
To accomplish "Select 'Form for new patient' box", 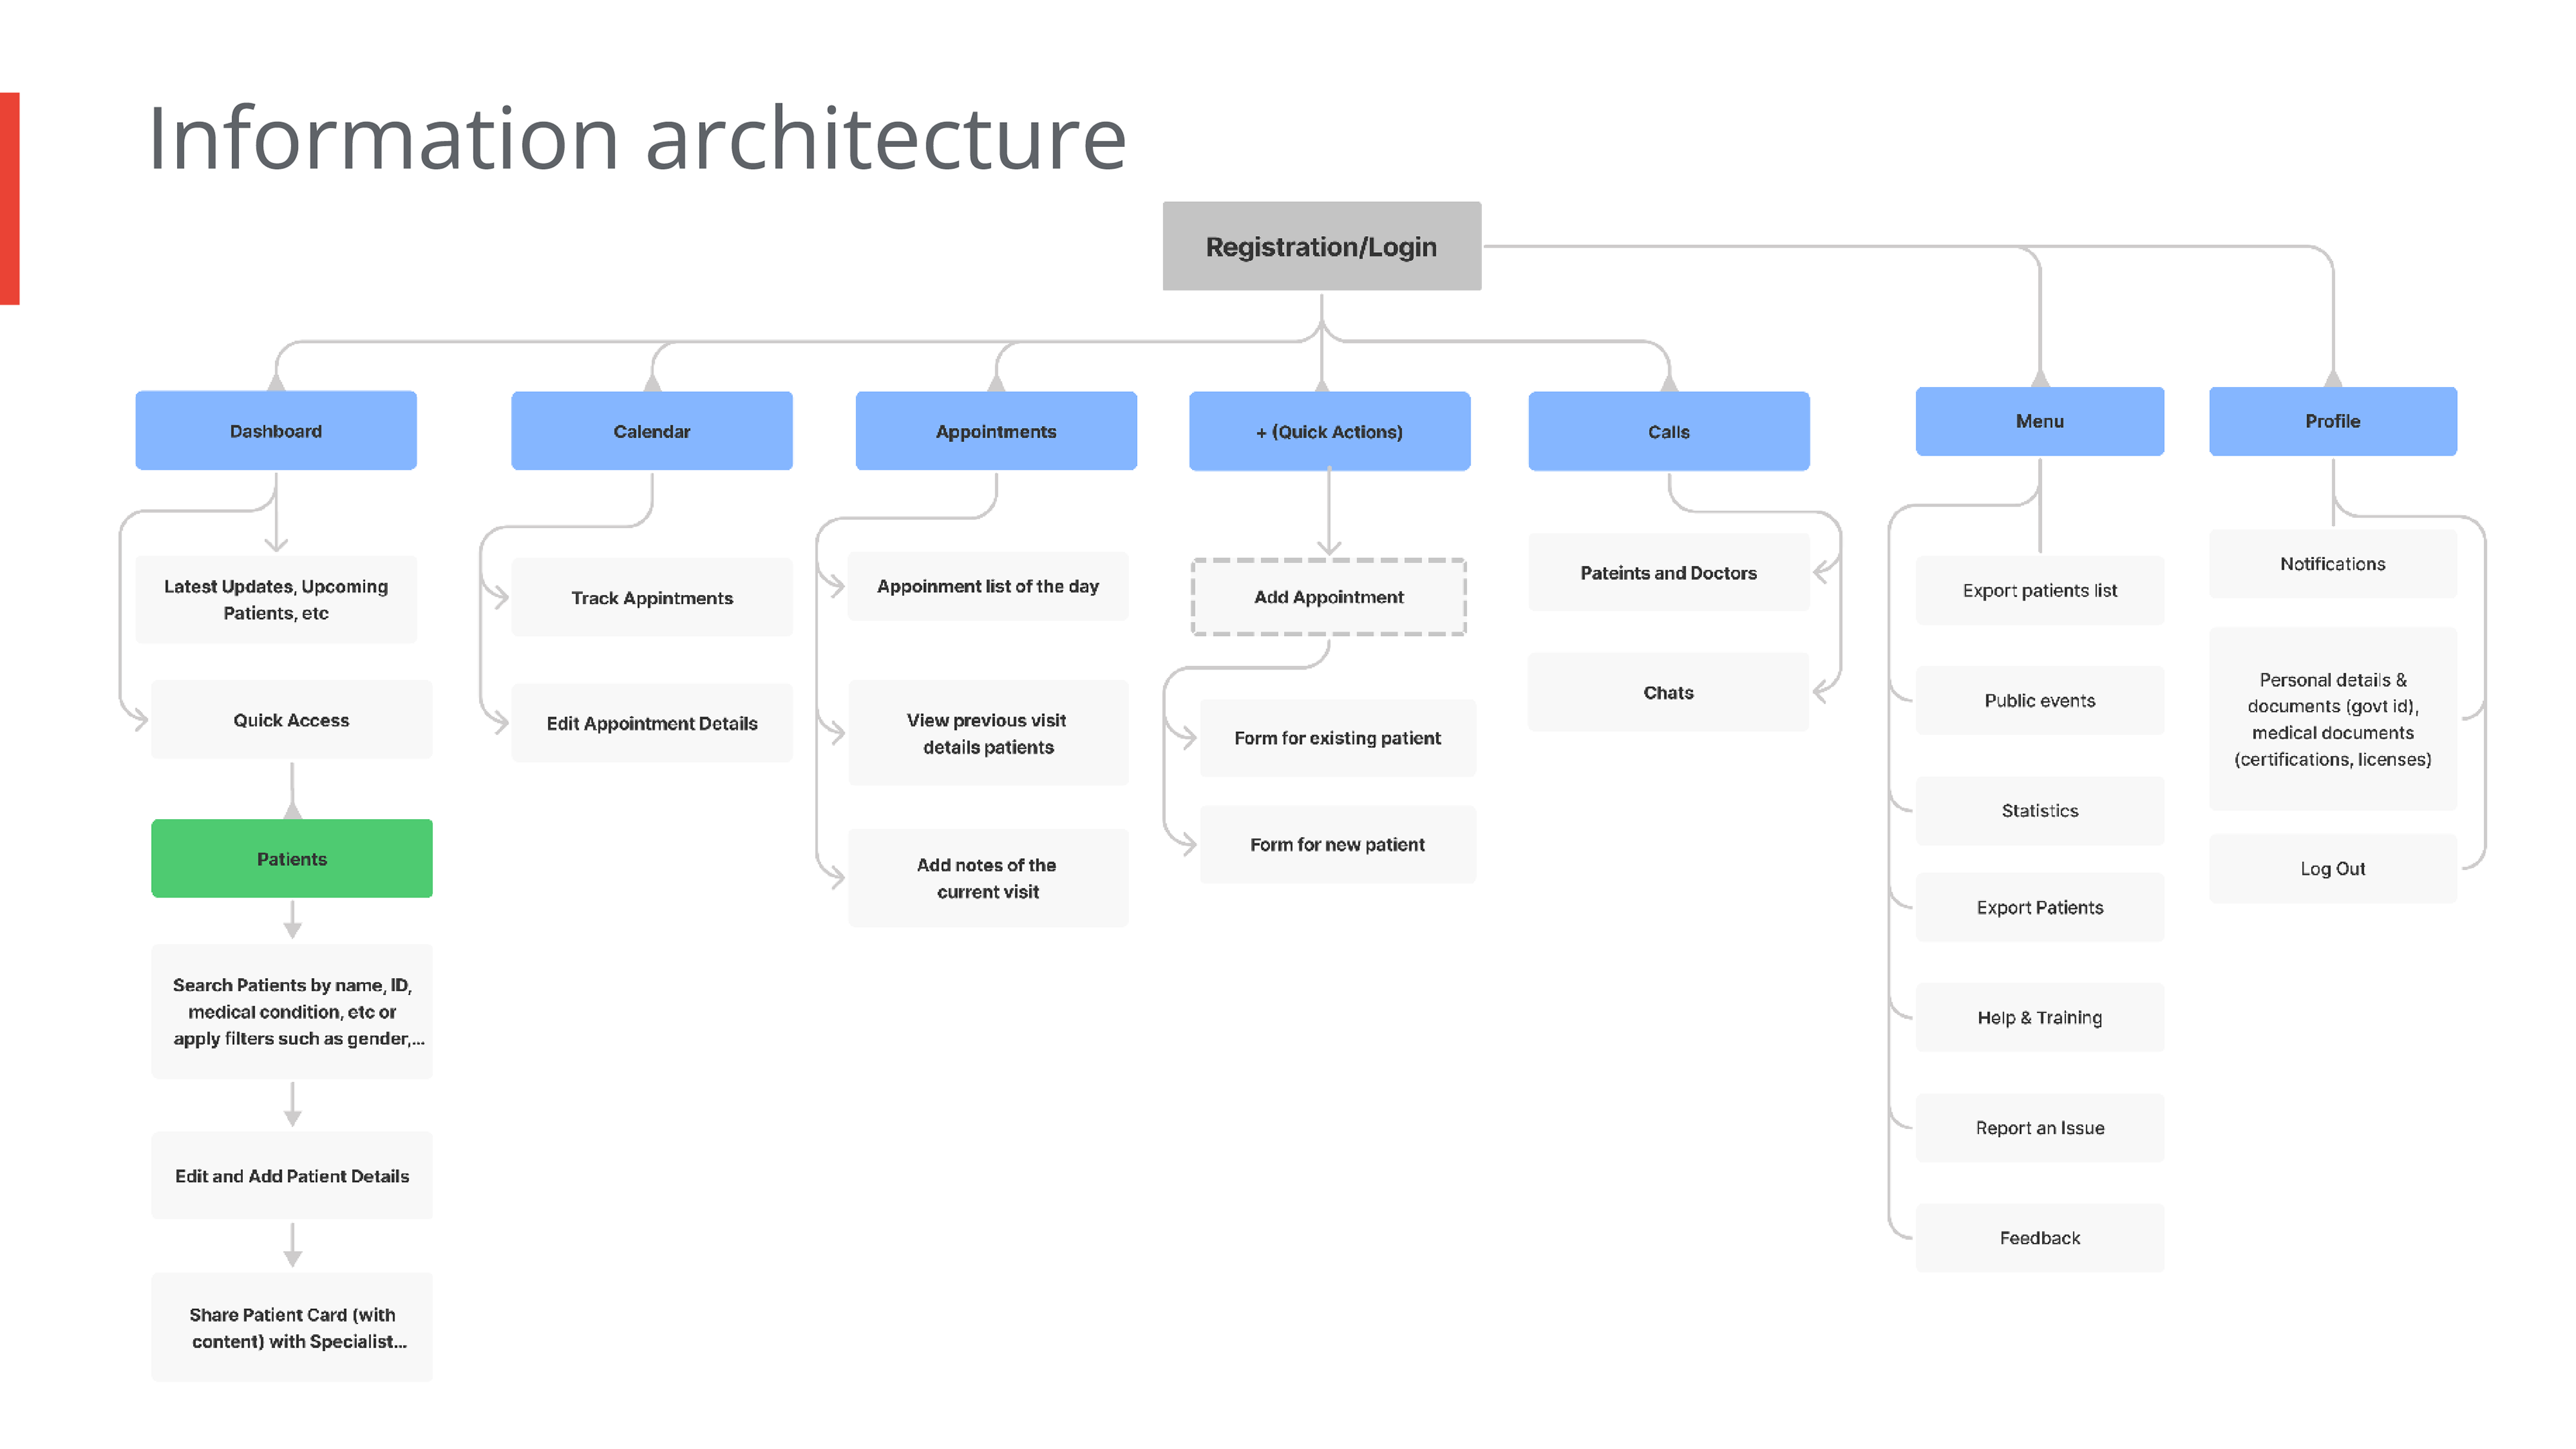I will point(1338,844).
